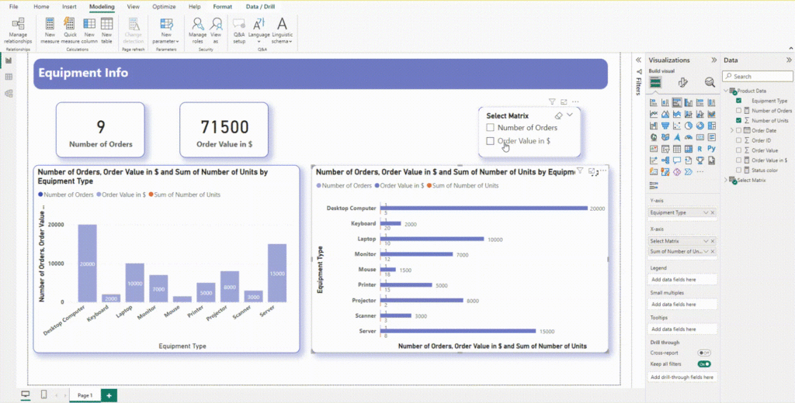
Task: Expand the Select Matrix table in Data pane
Action: coord(726,180)
